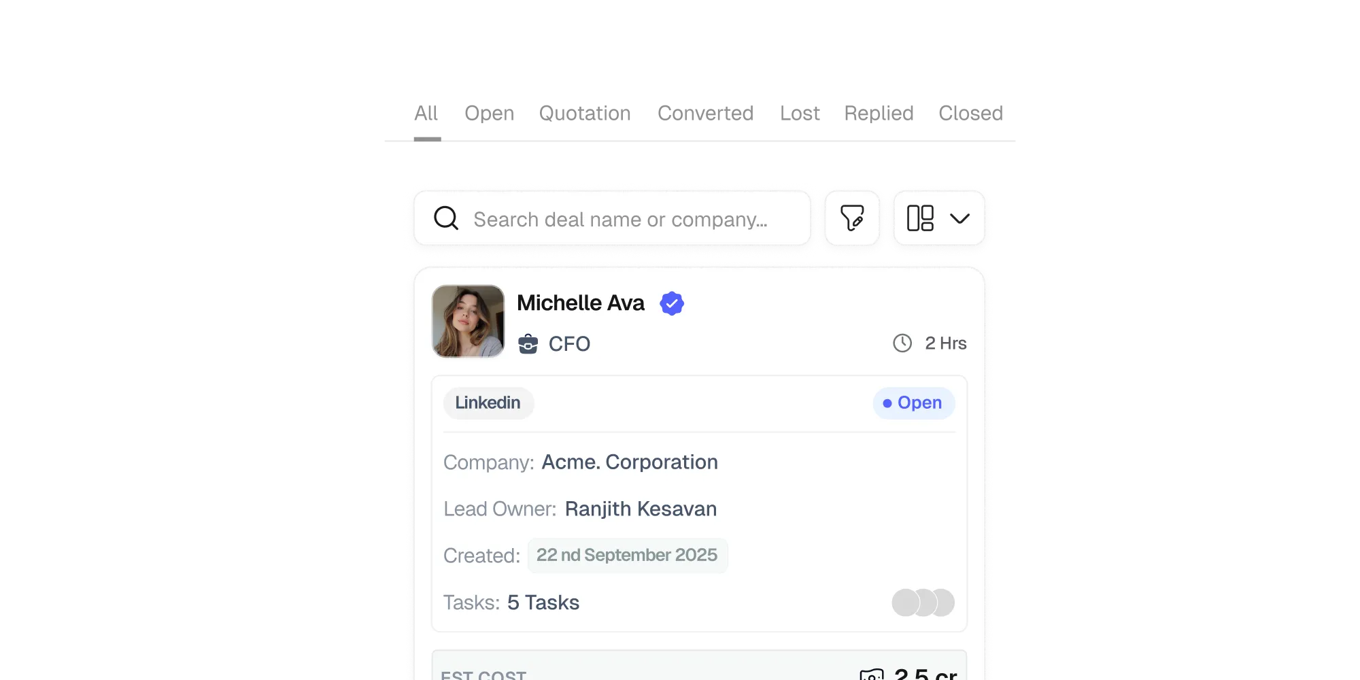Click the cash icon beside 2.5 cr
This screenshot has width=1360, height=680.
872,675
